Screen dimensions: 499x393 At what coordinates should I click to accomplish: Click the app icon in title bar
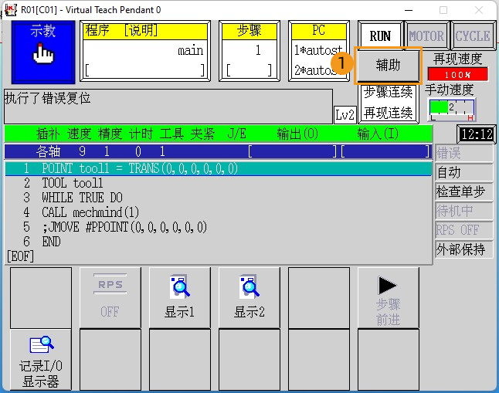11,10
